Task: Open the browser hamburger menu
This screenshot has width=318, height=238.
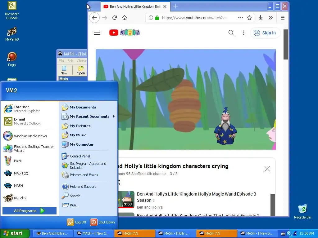Action: click(283, 18)
